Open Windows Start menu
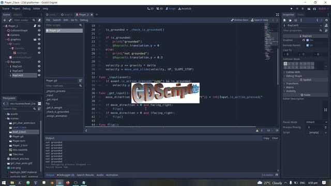This screenshot has width=331, height=186. pos(4,182)
